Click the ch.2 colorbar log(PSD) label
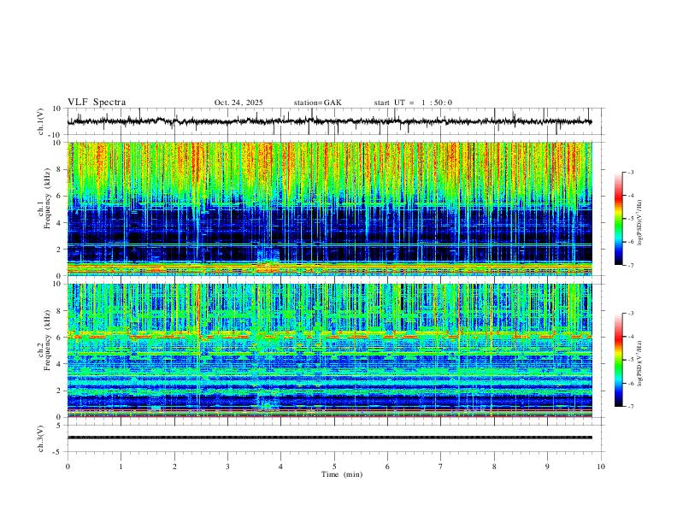 coord(640,363)
